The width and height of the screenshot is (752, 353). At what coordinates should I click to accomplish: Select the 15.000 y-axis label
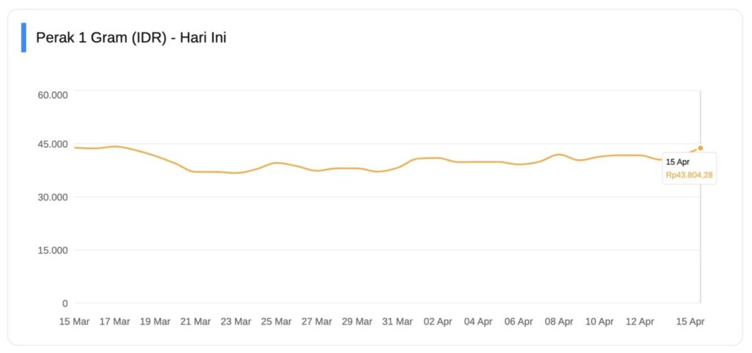[53, 250]
